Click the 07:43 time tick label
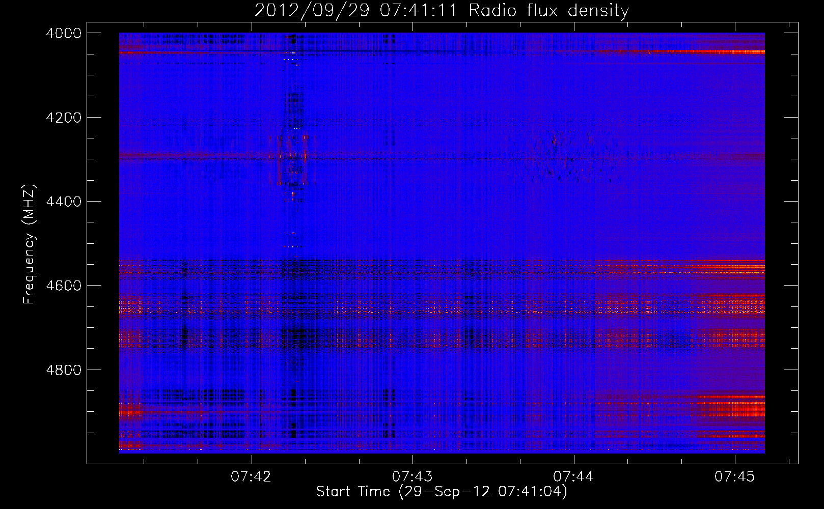This screenshot has height=509, width=824. (x=413, y=476)
